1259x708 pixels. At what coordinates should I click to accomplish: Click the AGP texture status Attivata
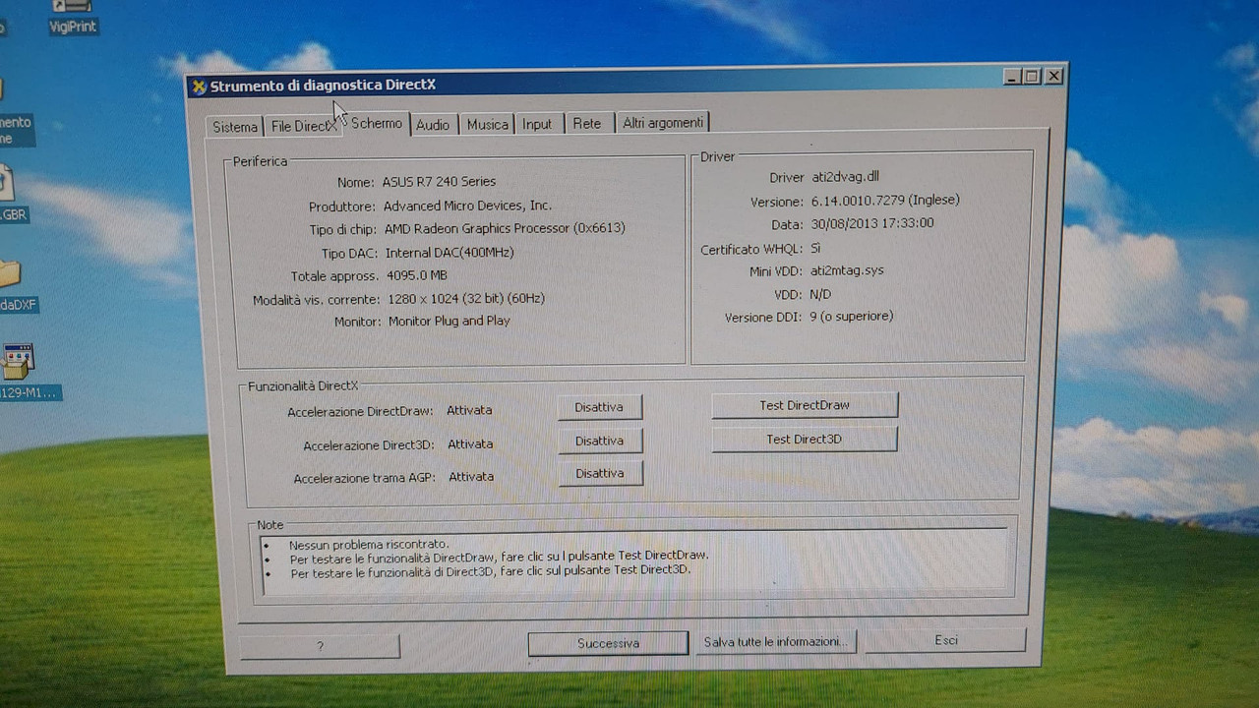pos(471,477)
